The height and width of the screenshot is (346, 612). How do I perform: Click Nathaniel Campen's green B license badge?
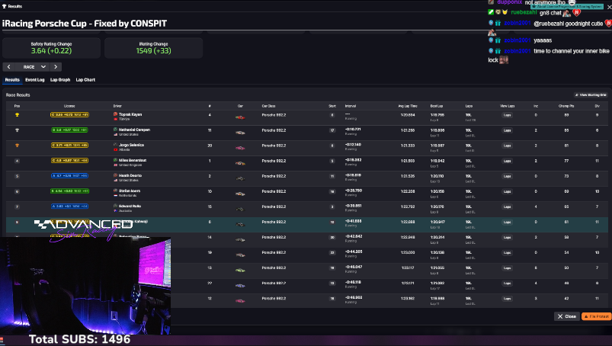[69, 130]
